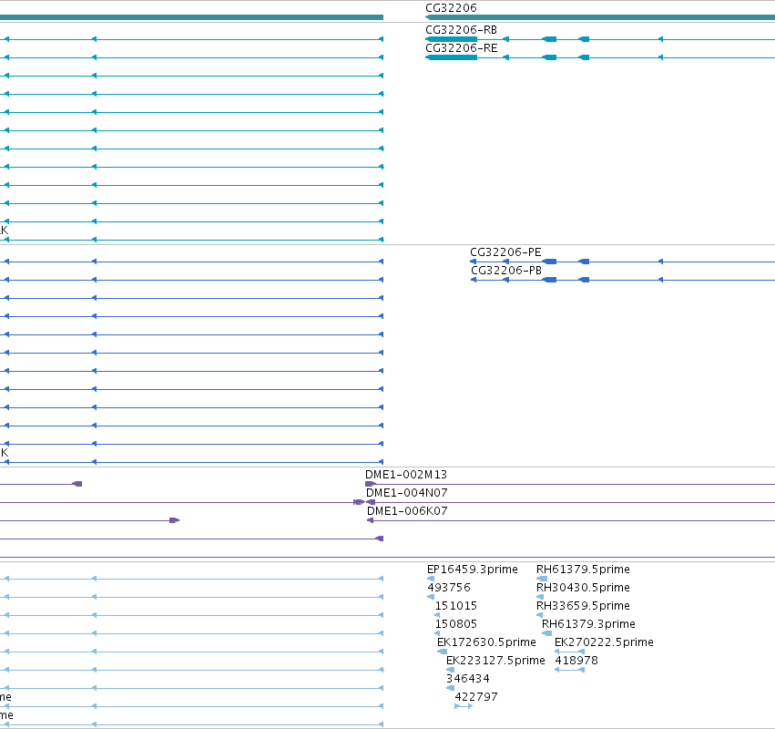Select the 150805 feature label
The image size is (775, 729).
(x=455, y=624)
